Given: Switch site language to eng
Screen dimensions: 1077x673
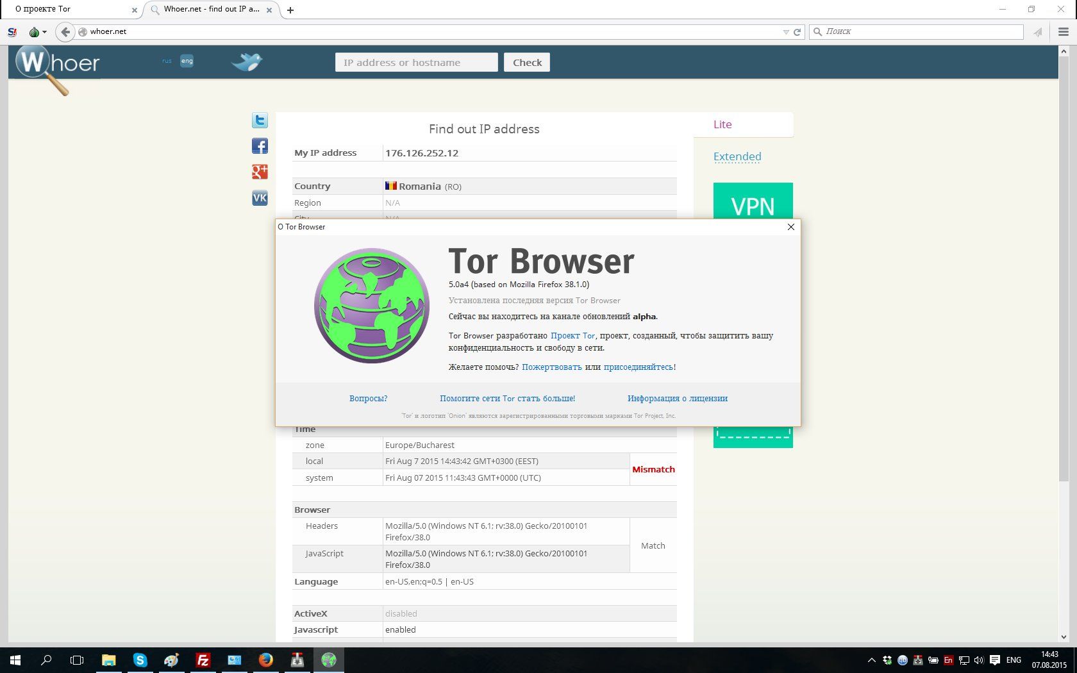Looking at the screenshot, I should tap(187, 61).
